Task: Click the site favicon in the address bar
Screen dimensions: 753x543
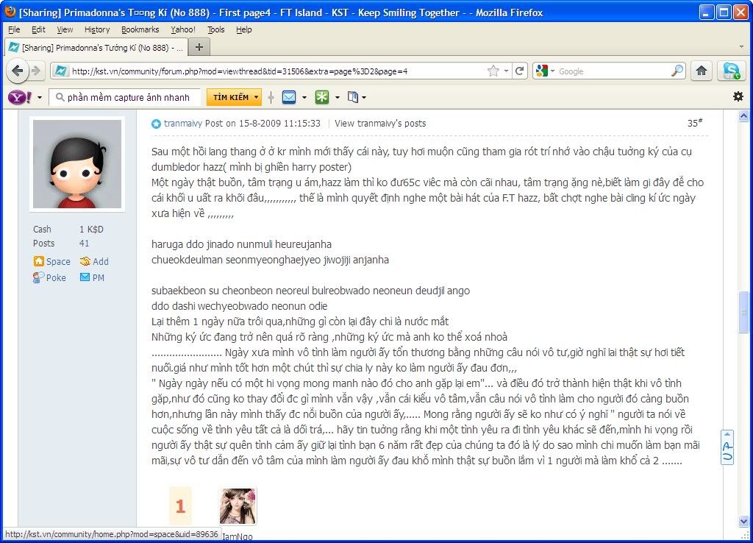Action: [x=61, y=71]
